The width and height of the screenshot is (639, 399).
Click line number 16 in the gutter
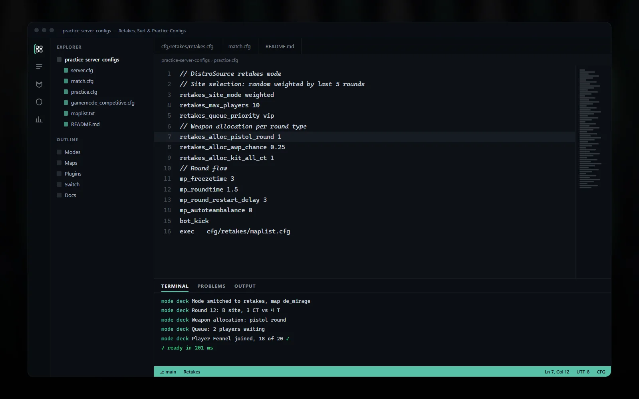point(167,231)
